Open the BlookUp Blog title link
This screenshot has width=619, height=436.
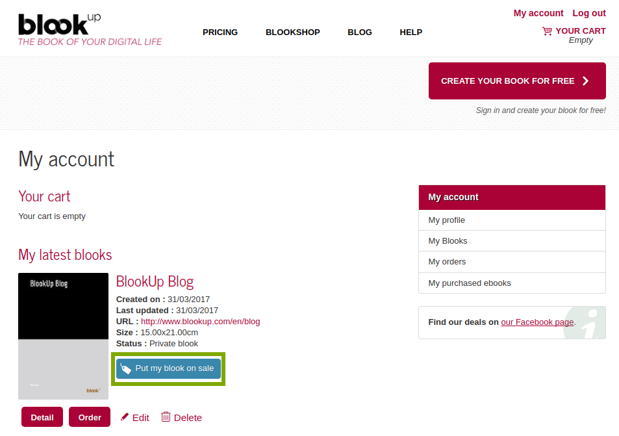pyautogui.click(x=155, y=281)
